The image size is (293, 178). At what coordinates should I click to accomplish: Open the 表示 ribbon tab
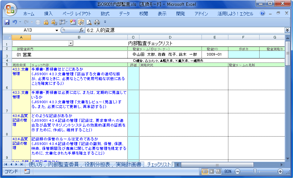click(x=162, y=14)
